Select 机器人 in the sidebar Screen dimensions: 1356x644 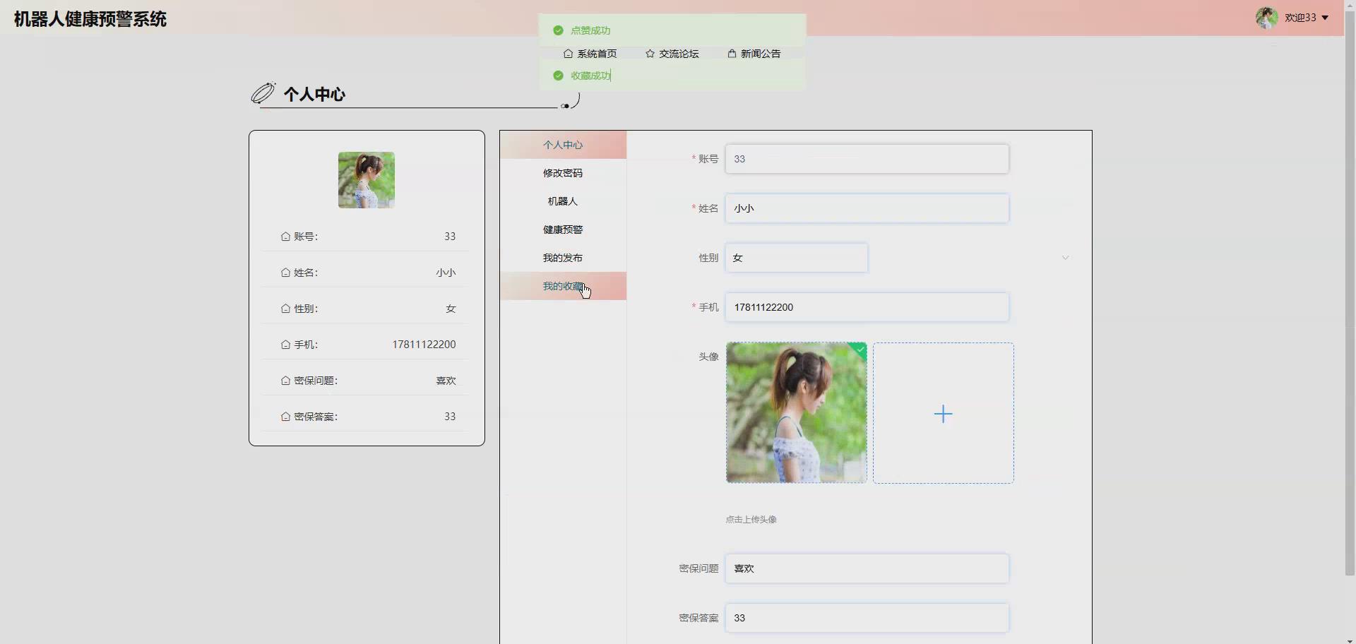[563, 201]
